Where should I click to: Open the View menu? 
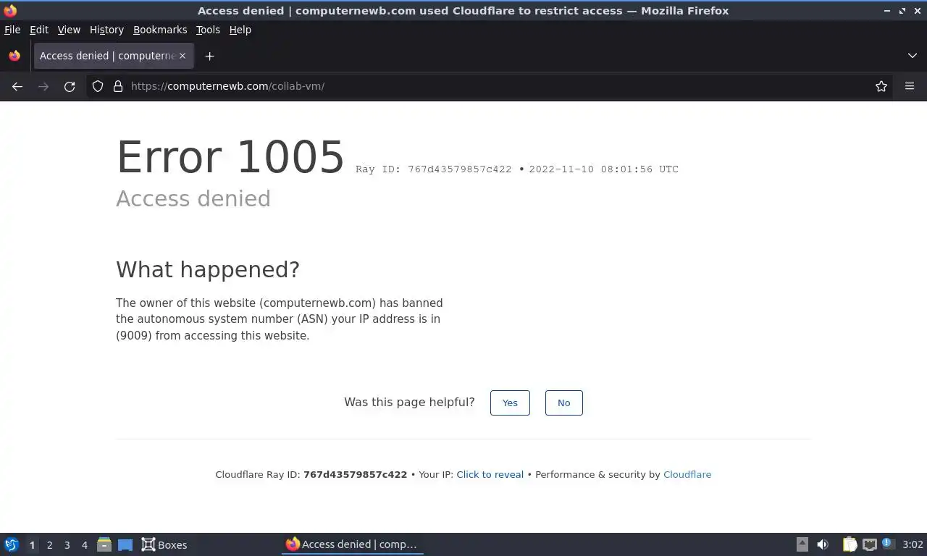(69, 30)
